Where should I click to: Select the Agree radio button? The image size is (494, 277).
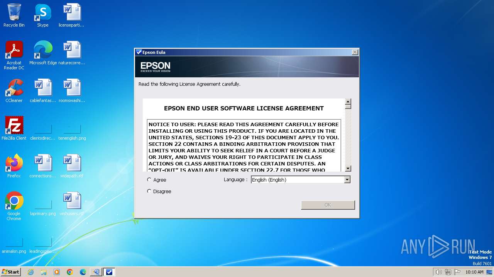(x=149, y=180)
